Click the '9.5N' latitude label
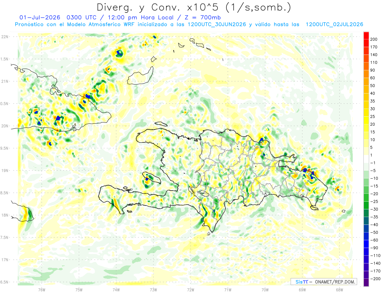The height and width of the screenshot is (294, 381). coord(4,148)
